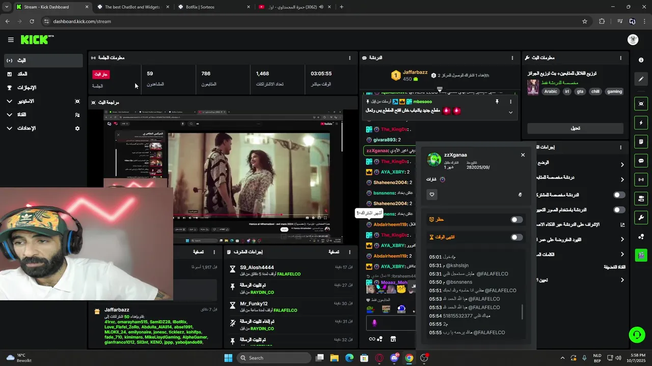Open File Explorer from the taskbar
Screen dimensions: 652x366
point(335,358)
